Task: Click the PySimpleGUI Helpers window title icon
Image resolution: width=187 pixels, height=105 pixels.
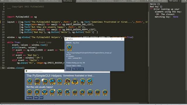Action: tap(26, 71)
